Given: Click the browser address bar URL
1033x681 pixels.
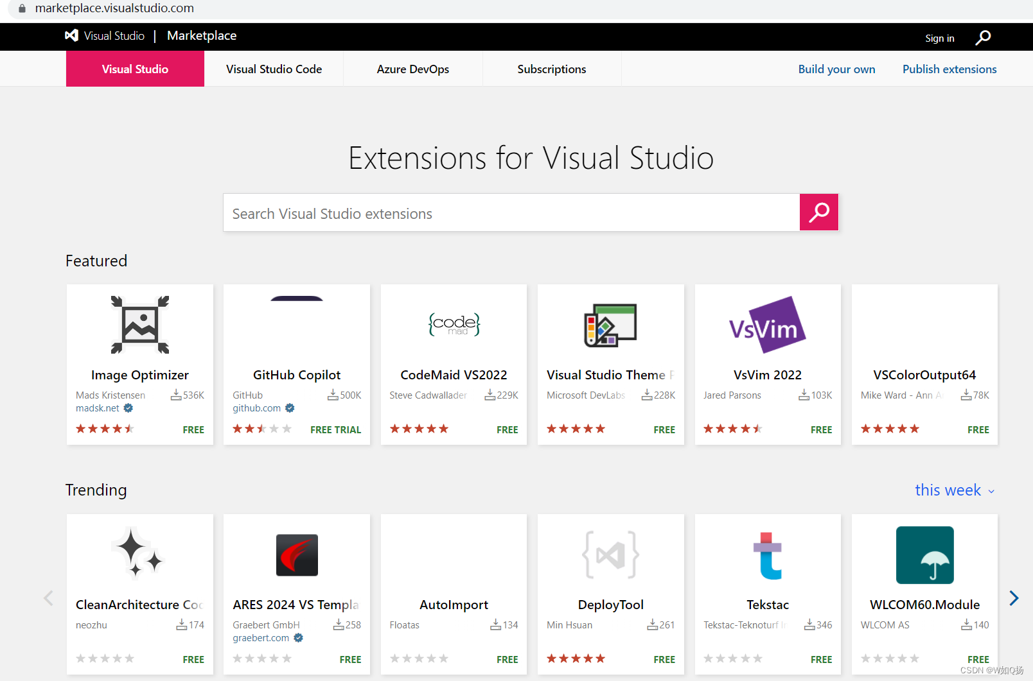Looking at the screenshot, I should (114, 8).
